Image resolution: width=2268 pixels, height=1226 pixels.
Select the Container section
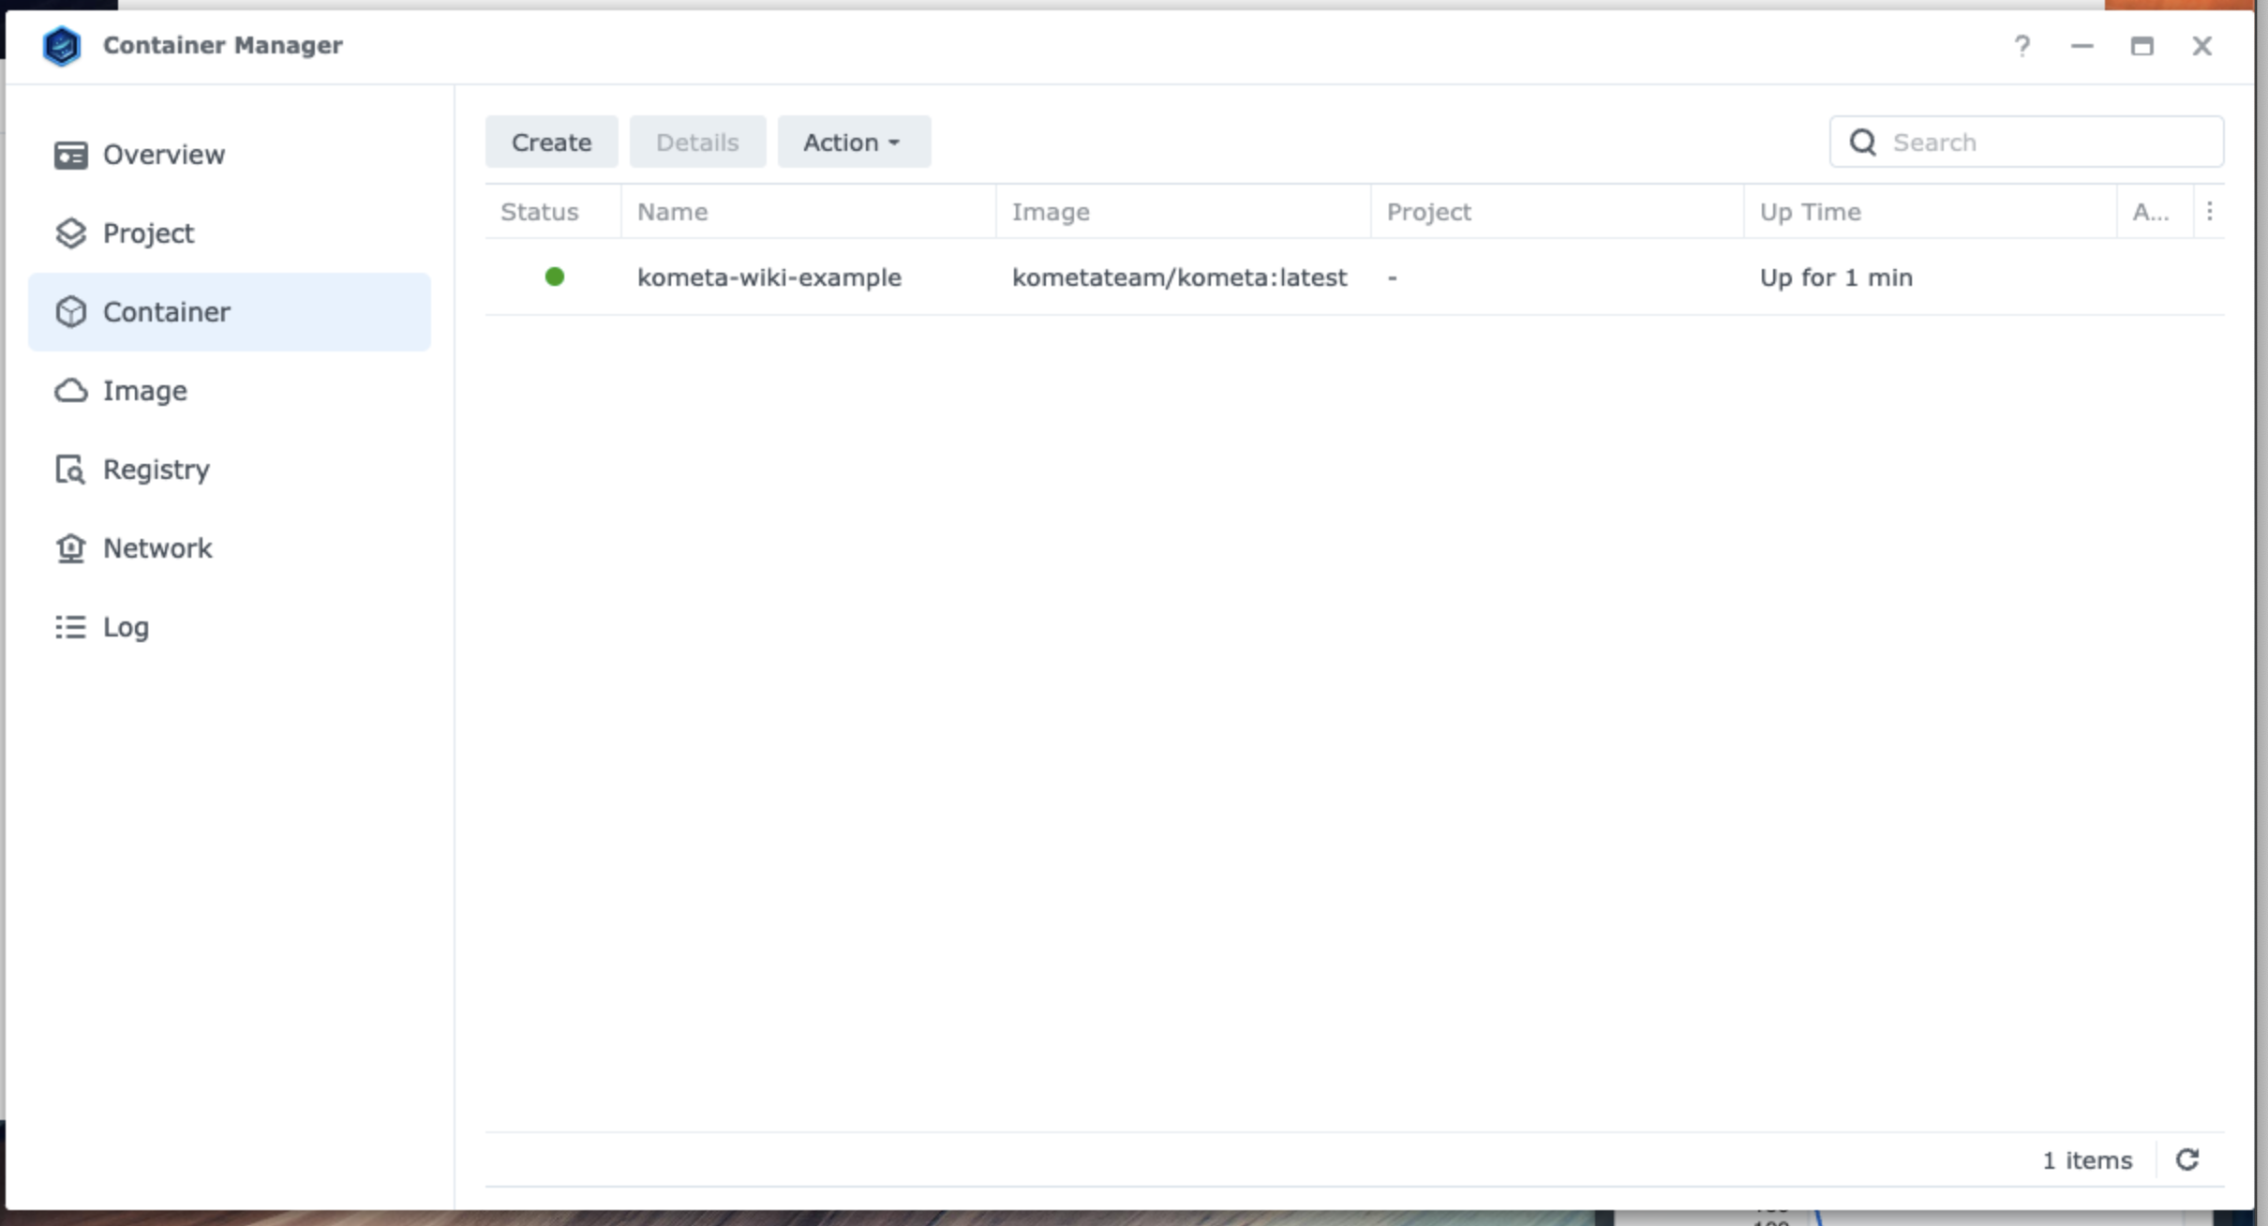[230, 312]
